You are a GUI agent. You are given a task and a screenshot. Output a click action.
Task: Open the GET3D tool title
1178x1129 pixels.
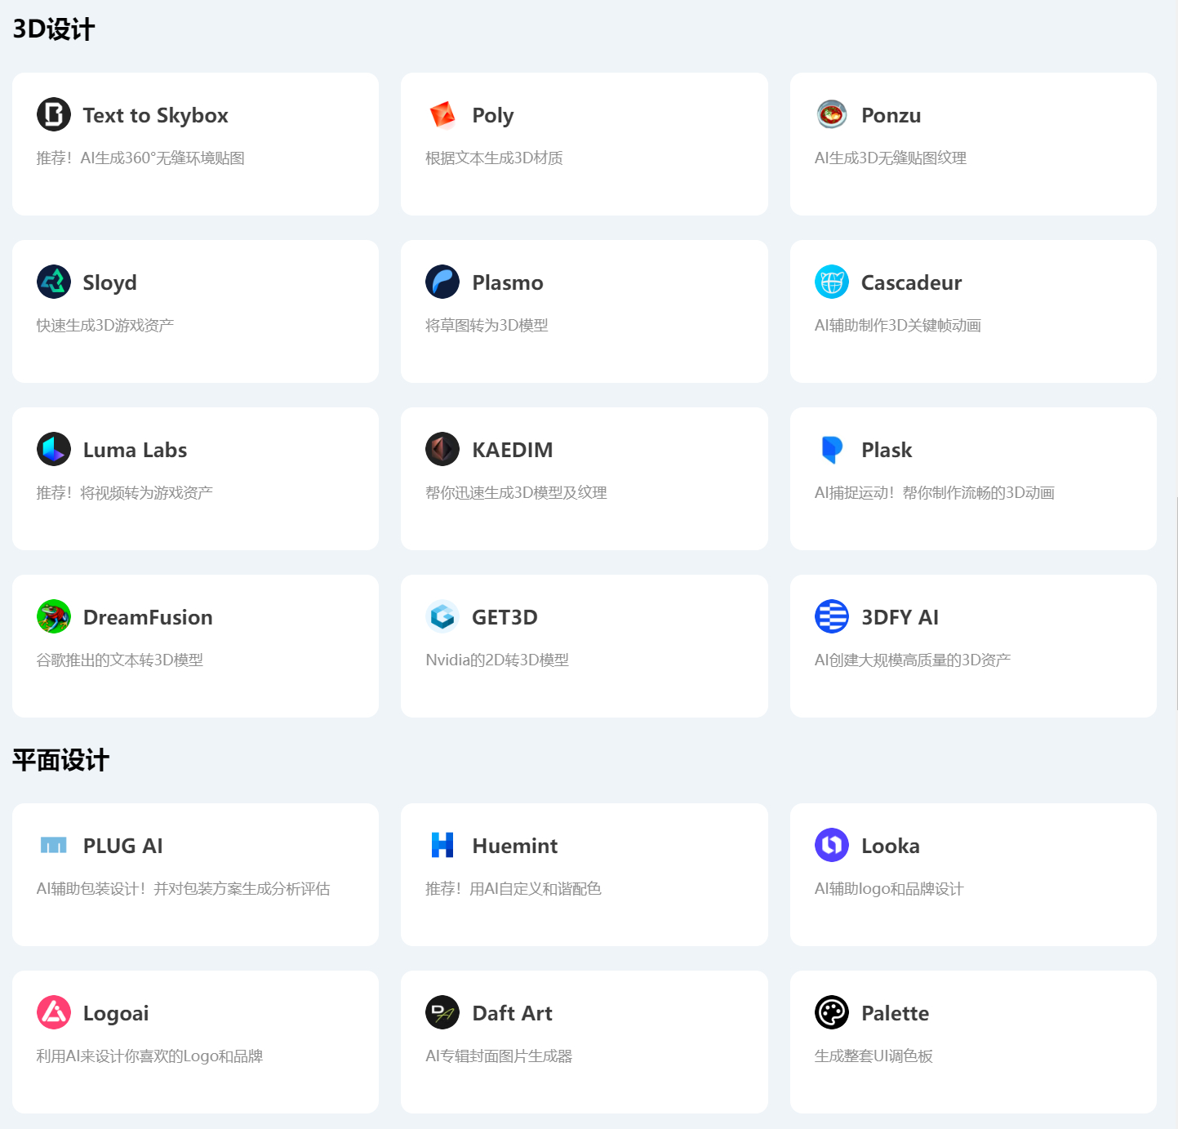point(505,617)
